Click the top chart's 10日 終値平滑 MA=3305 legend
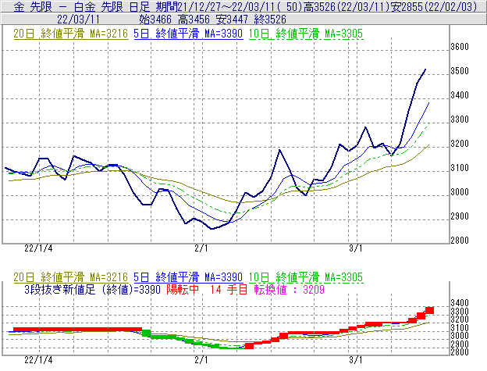The width and height of the screenshot is (487, 371). 306,34
